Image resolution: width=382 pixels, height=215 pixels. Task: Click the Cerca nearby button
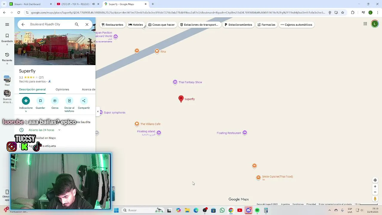[55, 103]
